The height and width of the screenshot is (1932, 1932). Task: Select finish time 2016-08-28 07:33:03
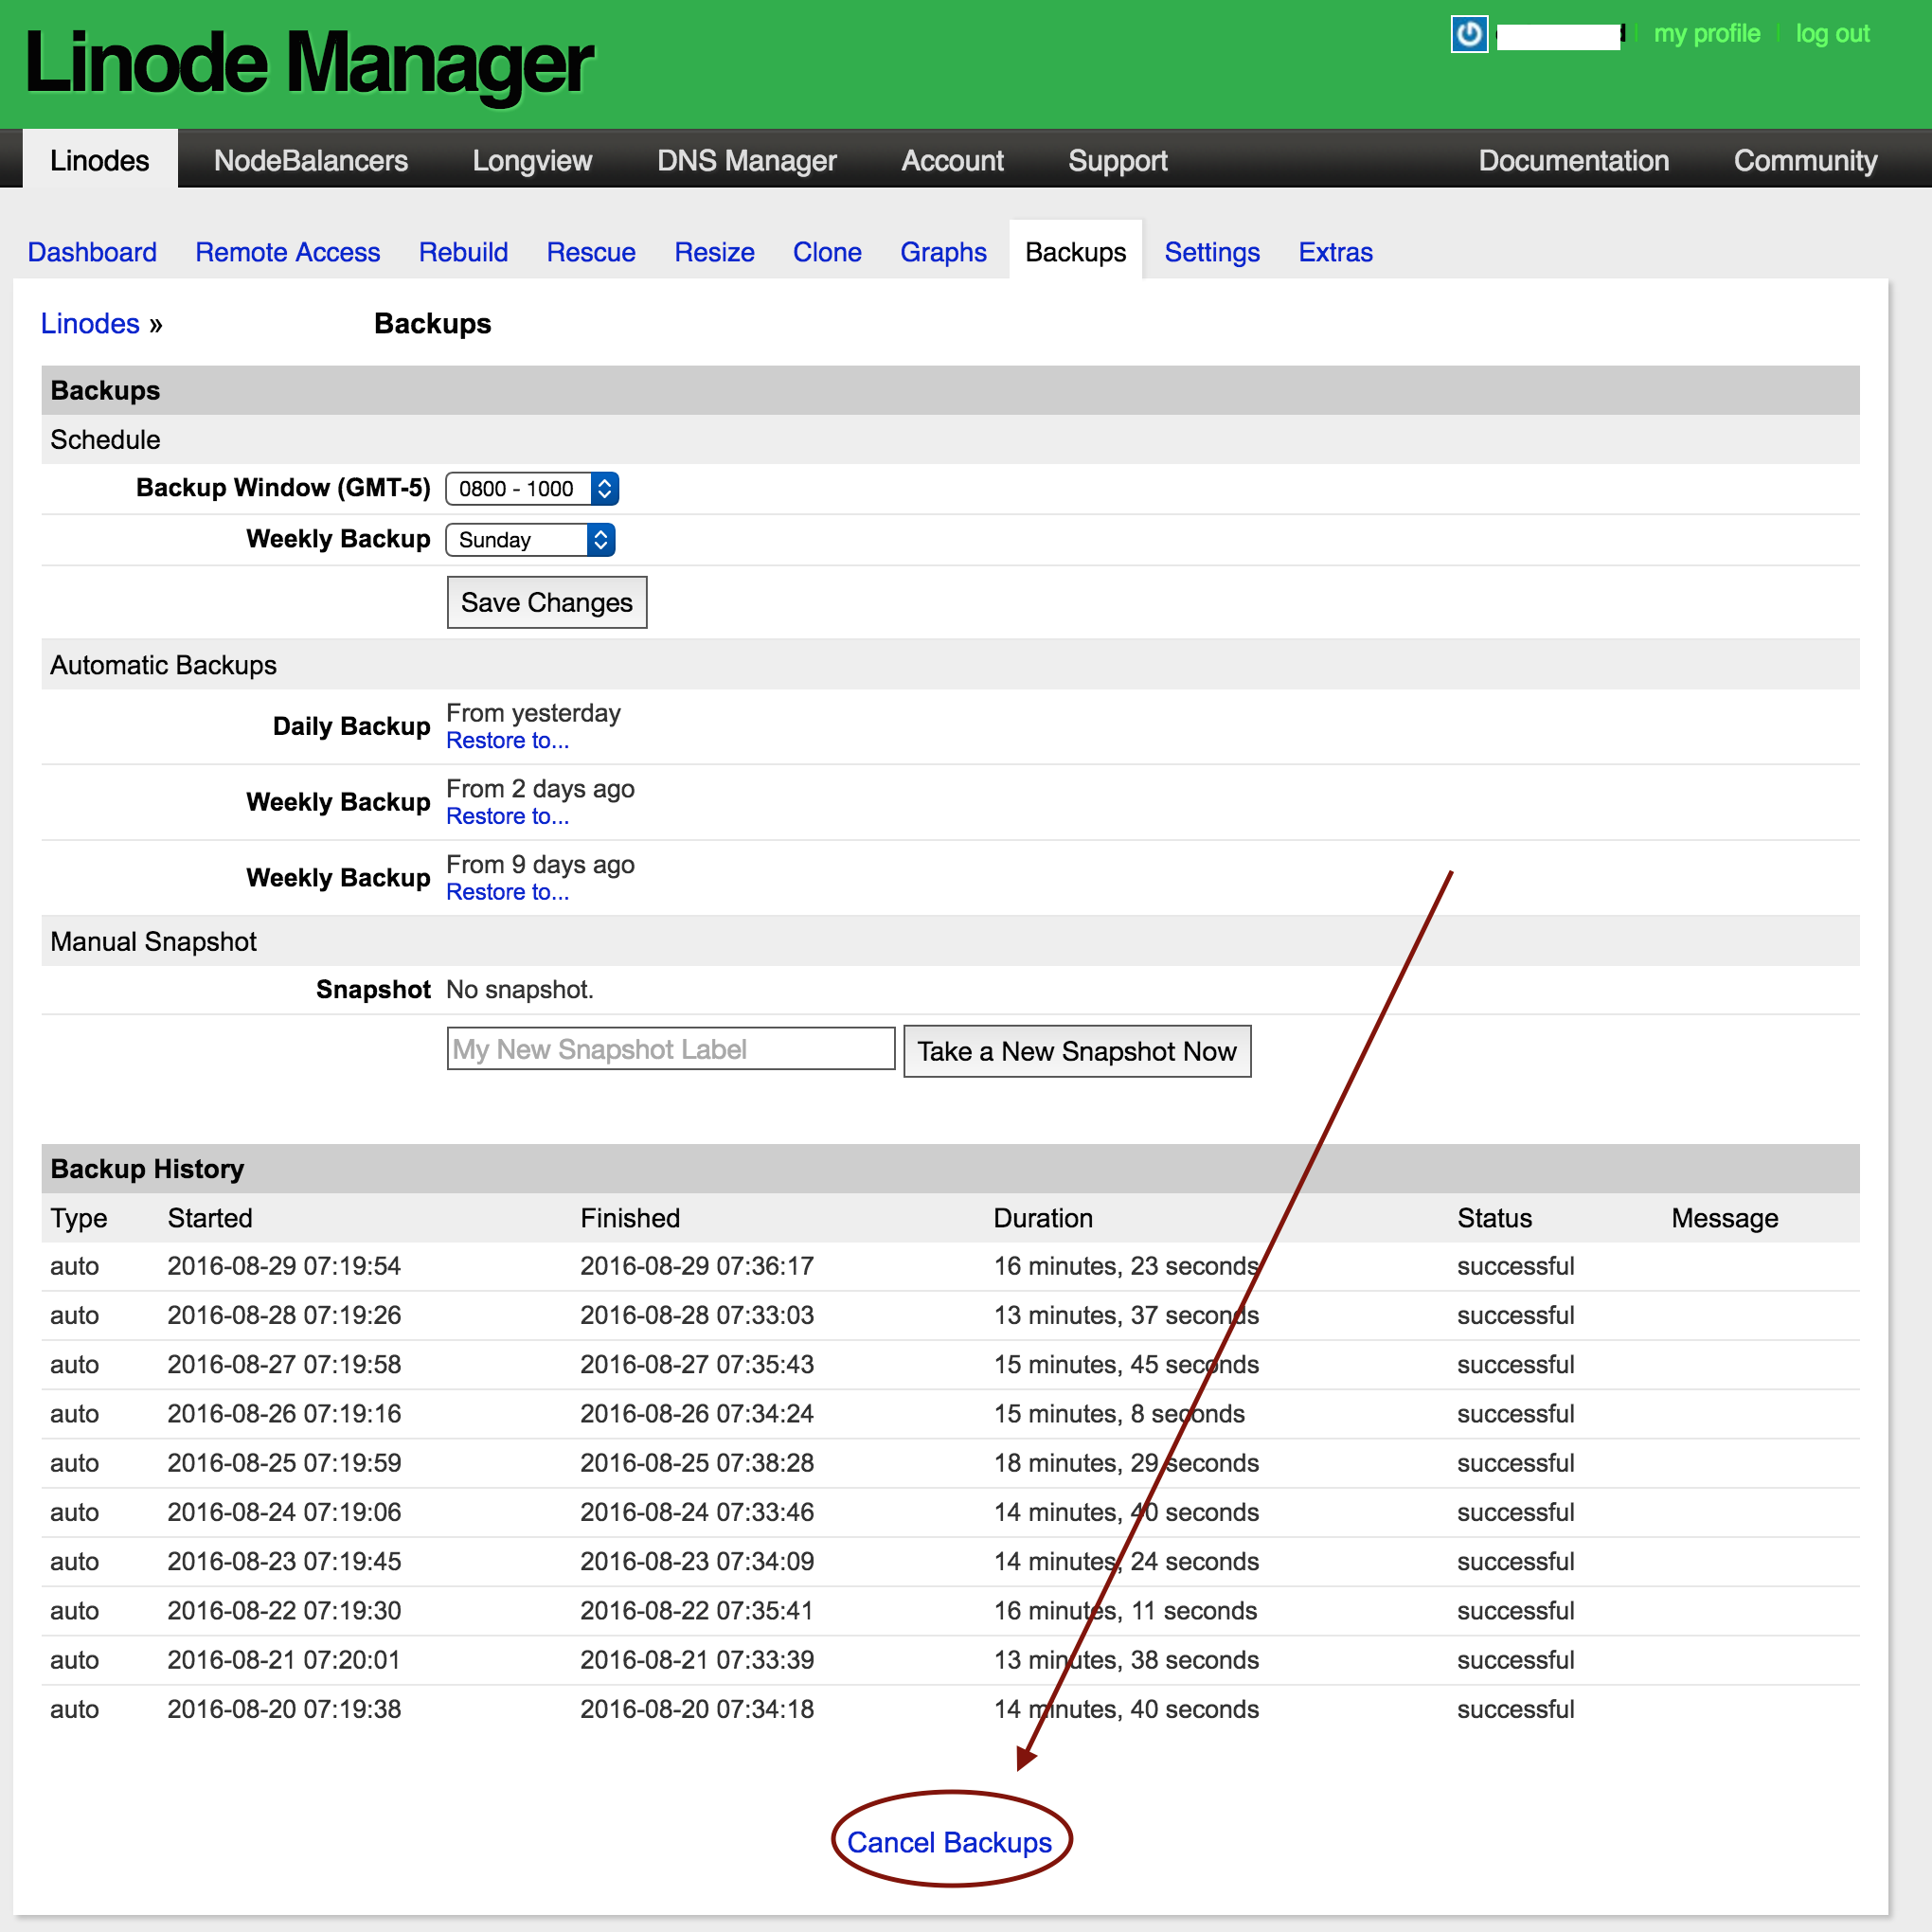coord(697,1315)
